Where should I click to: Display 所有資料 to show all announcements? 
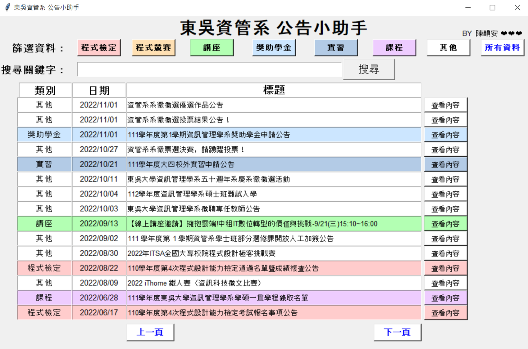[502, 47]
